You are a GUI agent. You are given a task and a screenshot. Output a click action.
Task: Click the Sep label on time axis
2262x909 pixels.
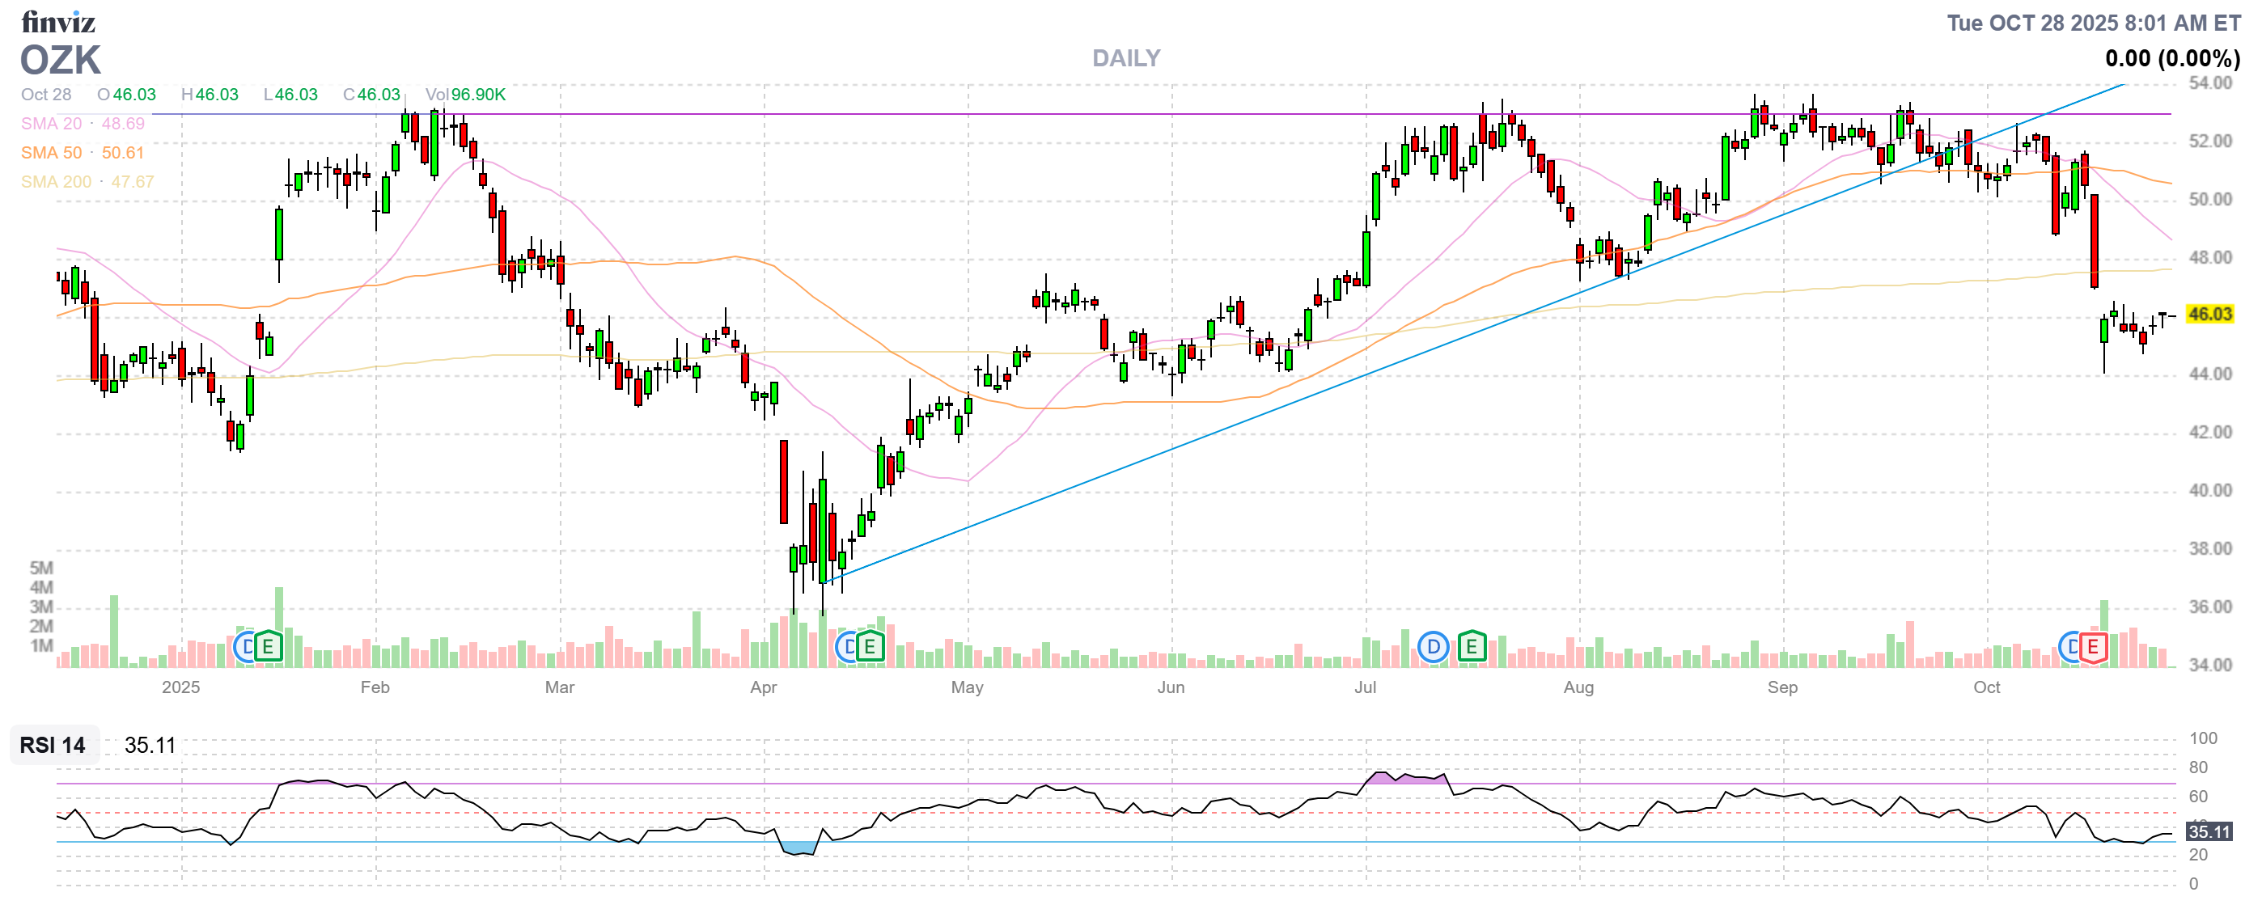pyautogui.click(x=1781, y=688)
